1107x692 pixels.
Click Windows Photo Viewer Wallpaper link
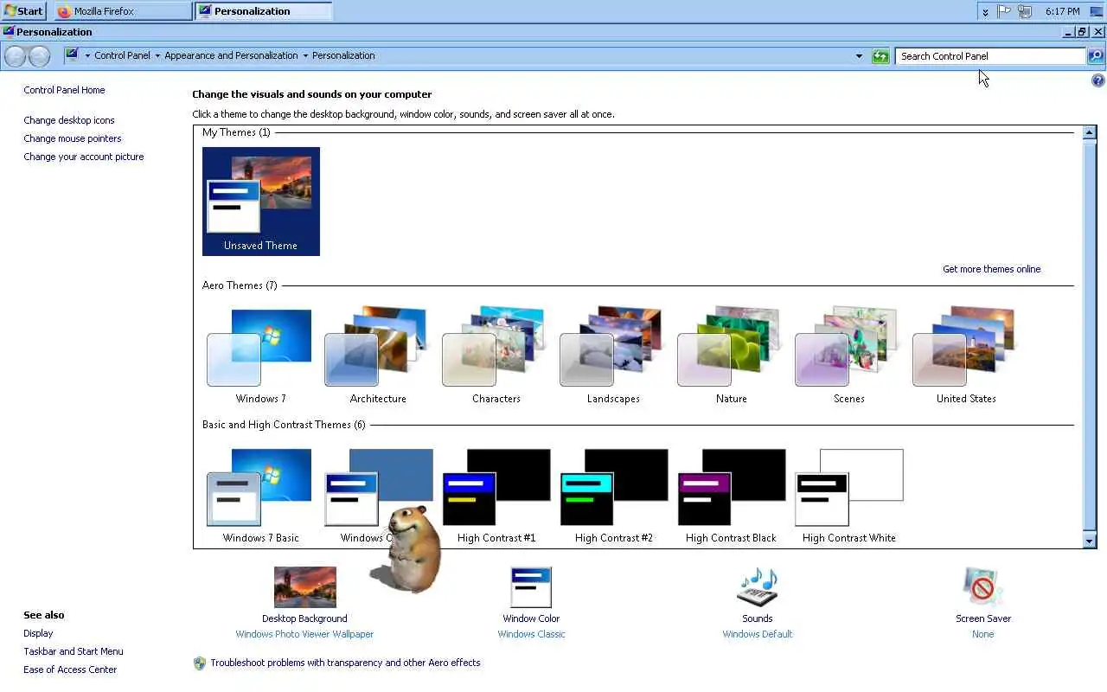(x=304, y=634)
